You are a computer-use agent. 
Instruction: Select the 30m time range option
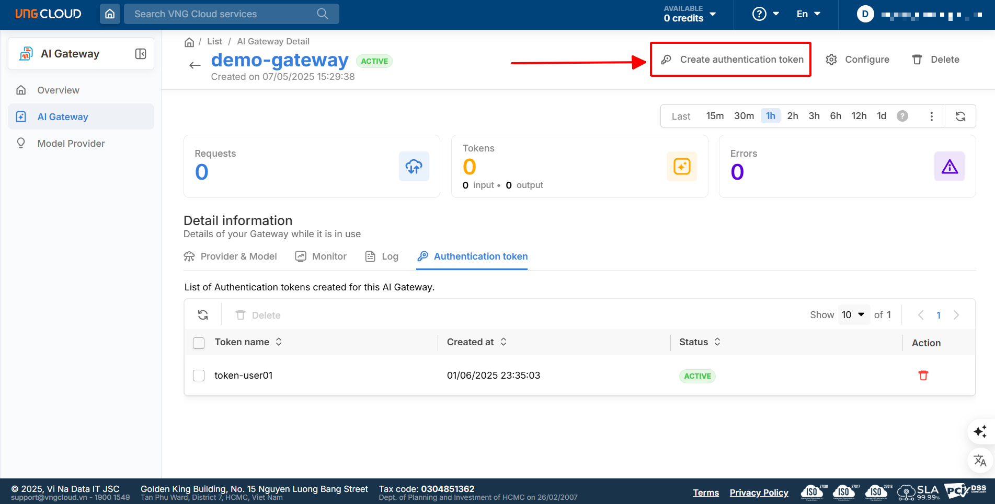pos(744,116)
